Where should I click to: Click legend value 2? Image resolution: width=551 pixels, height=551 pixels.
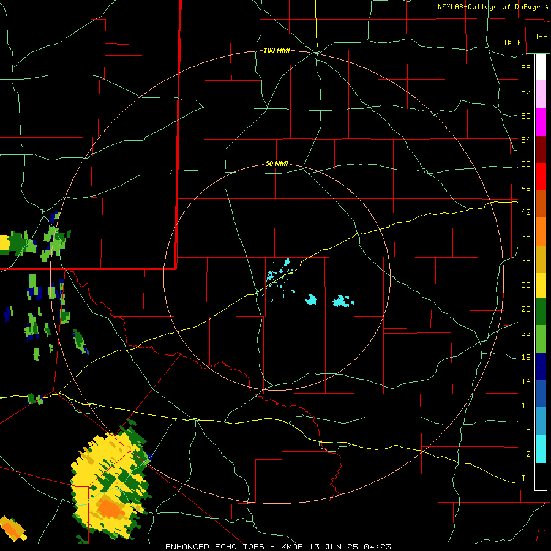[x=528, y=454]
